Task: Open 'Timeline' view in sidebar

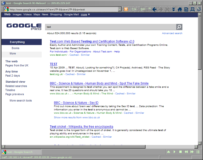Action: click(x=10, y=90)
